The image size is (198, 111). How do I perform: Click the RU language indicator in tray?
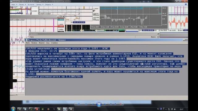coord(158,109)
